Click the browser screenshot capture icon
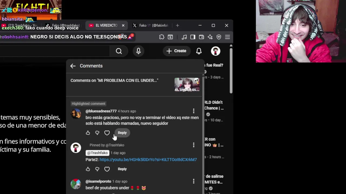This screenshot has width=346, height=194. pyautogui.click(x=170, y=37)
